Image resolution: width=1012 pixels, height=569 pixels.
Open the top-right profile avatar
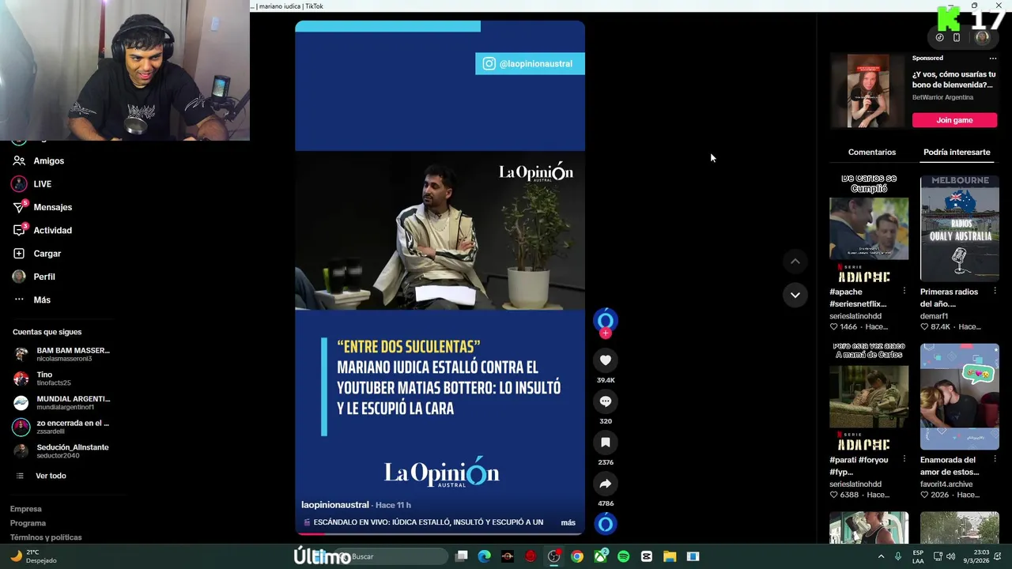(982, 37)
